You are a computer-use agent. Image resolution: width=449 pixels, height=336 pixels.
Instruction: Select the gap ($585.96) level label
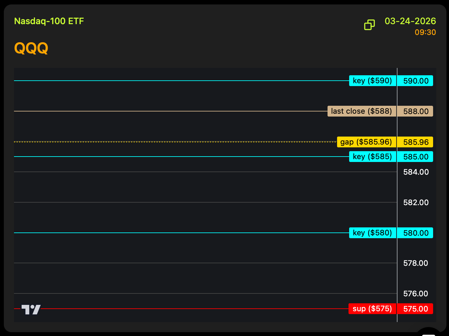coord(366,142)
